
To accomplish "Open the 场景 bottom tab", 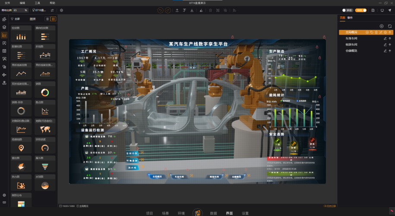I will (165, 213).
